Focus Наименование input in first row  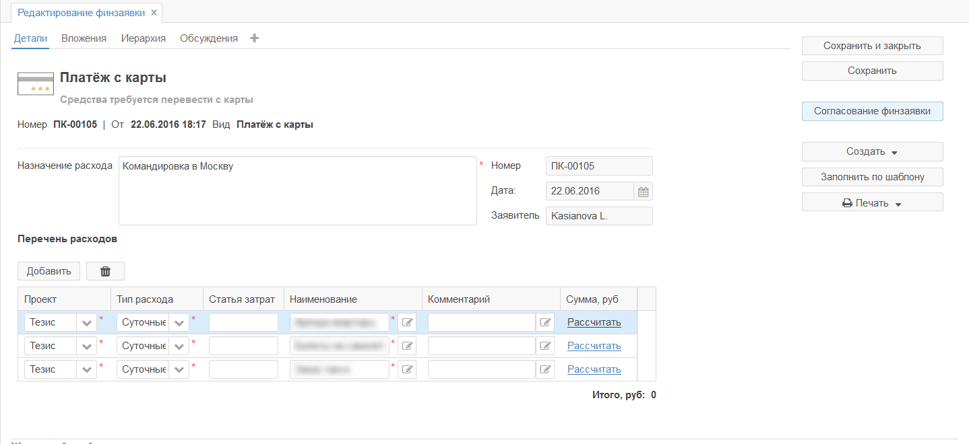(340, 322)
